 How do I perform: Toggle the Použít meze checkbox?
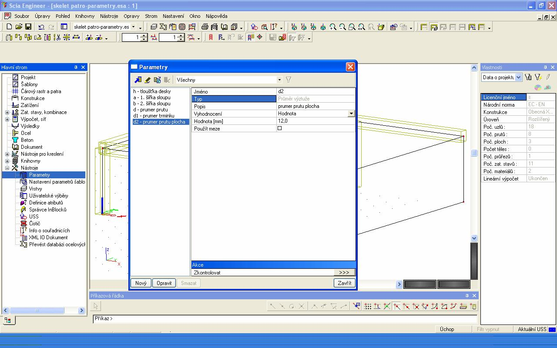click(x=279, y=128)
